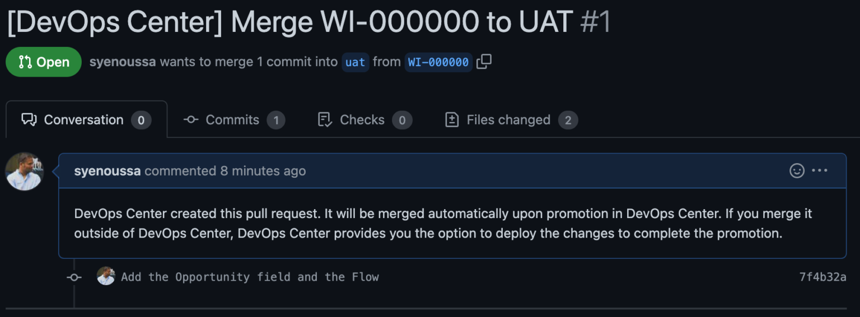The width and height of the screenshot is (860, 317).
Task: Click the Files changed count badge 2
Action: 568,120
